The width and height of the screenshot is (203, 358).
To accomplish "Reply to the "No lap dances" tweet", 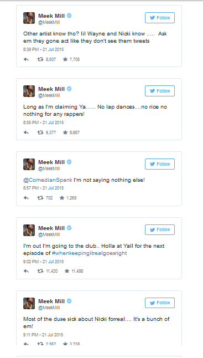I will pyautogui.click(x=26, y=132).
